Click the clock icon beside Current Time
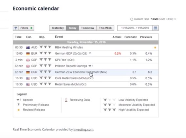The image size is (186, 138). tap(132, 19)
